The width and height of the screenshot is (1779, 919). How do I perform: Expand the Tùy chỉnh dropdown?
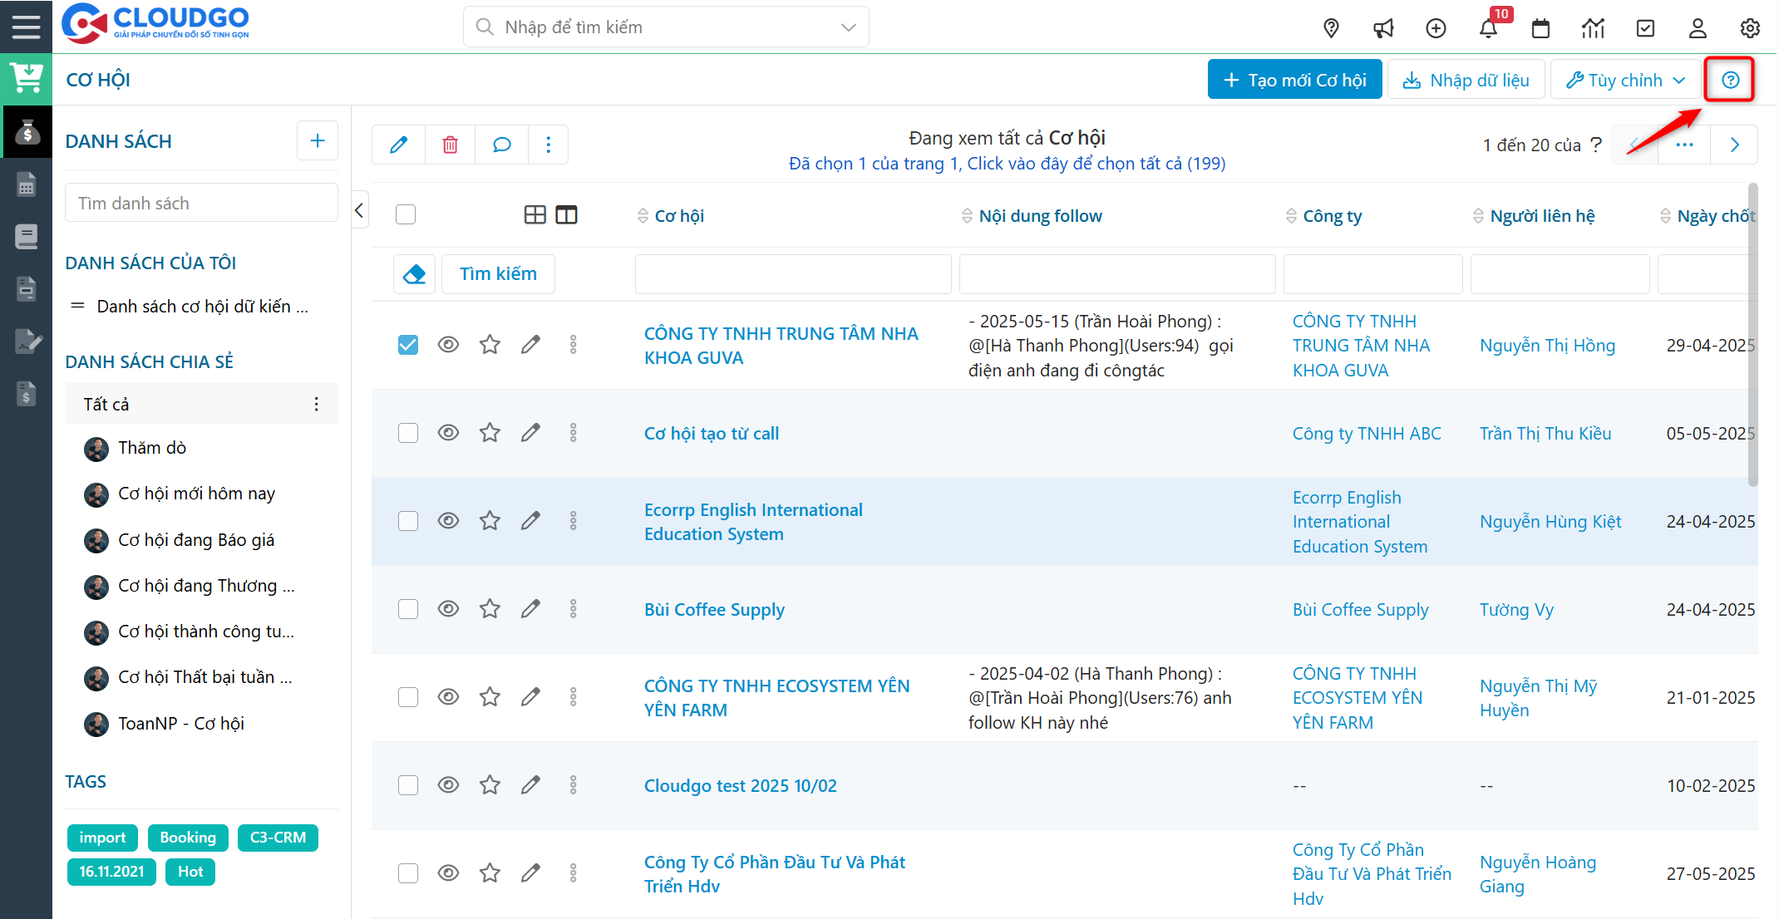[1625, 80]
